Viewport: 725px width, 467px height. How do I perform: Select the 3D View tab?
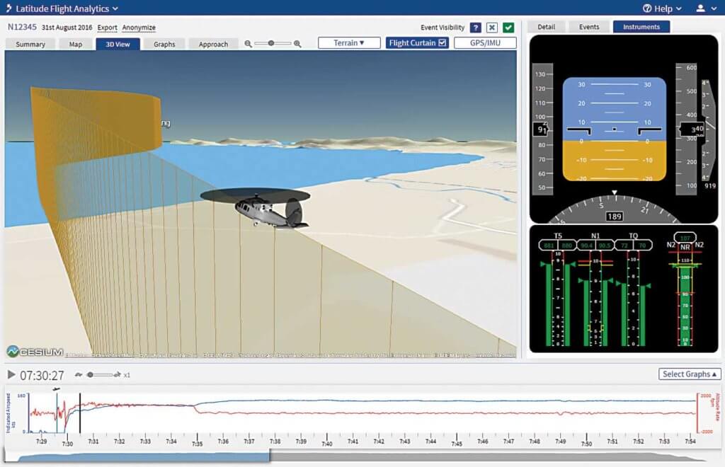118,45
